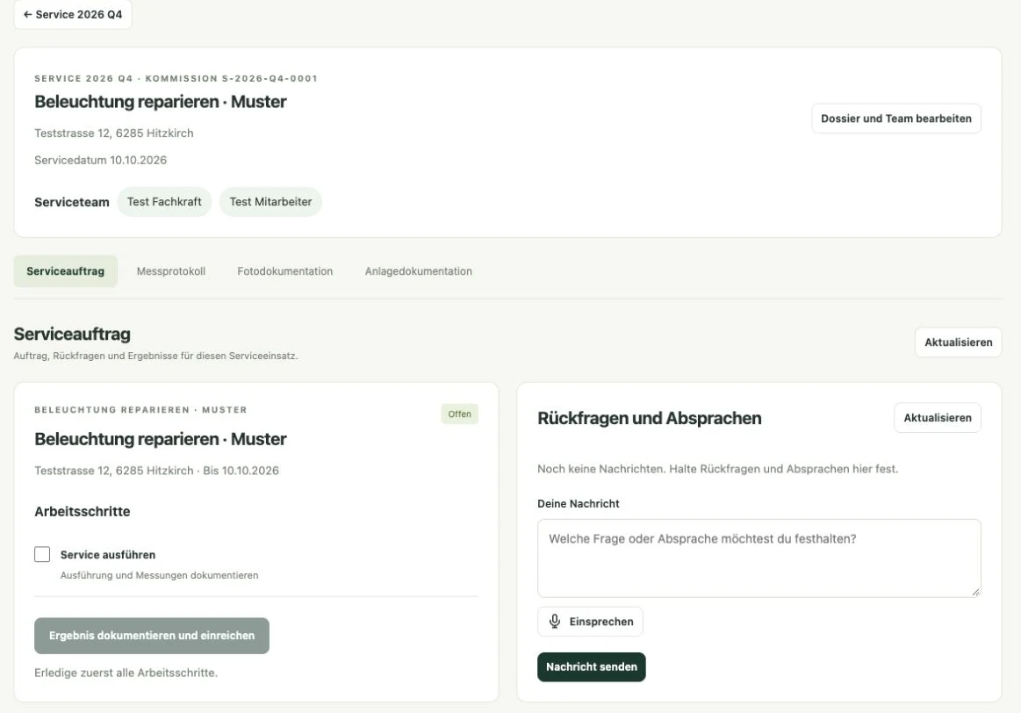This screenshot has height=713, width=1021.
Task: Go back to Service 2026 Q4
Action: click(x=73, y=14)
